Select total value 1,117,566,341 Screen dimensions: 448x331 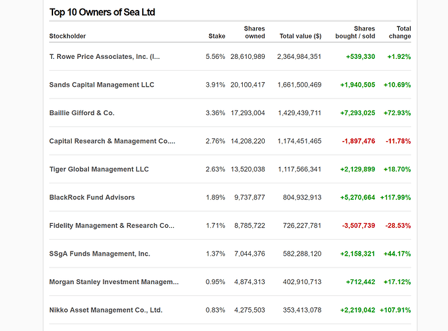(299, 169)
